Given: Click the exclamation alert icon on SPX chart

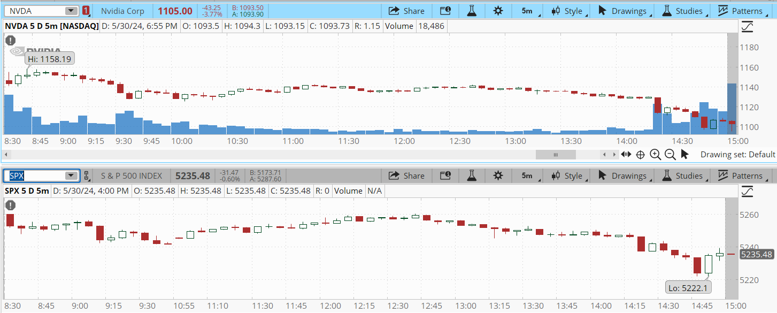Looking at the screenshot, I should pyautogui.click(x=10, y=205).
